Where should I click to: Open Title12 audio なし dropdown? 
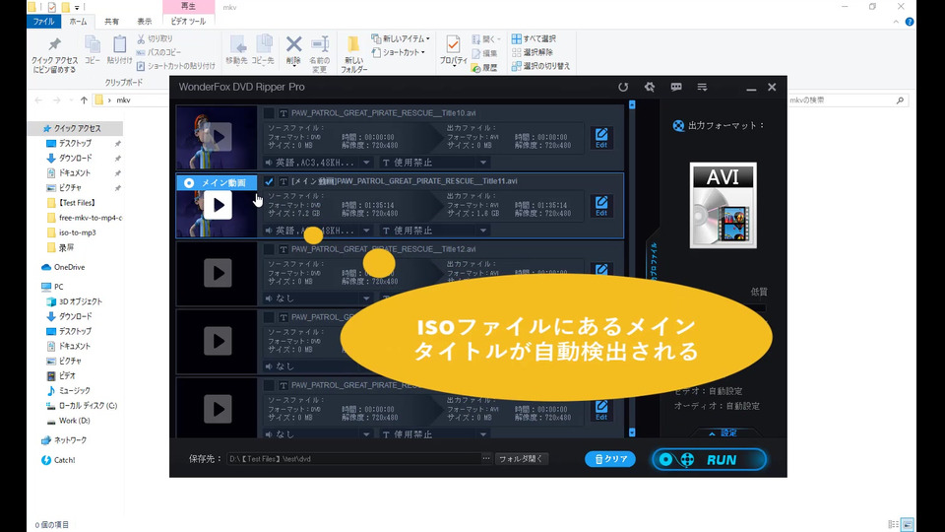click(x=366, y=299)
